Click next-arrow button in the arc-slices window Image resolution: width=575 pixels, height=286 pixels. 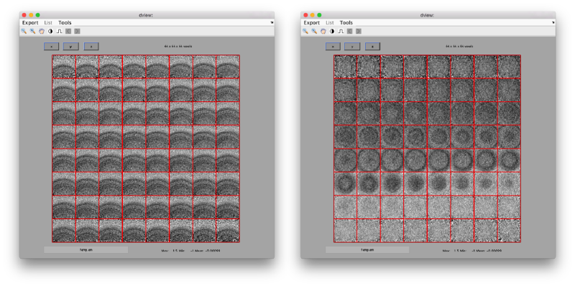[77, 31]
